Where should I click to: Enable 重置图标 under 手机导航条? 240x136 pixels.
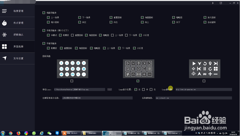click(72, 35)
